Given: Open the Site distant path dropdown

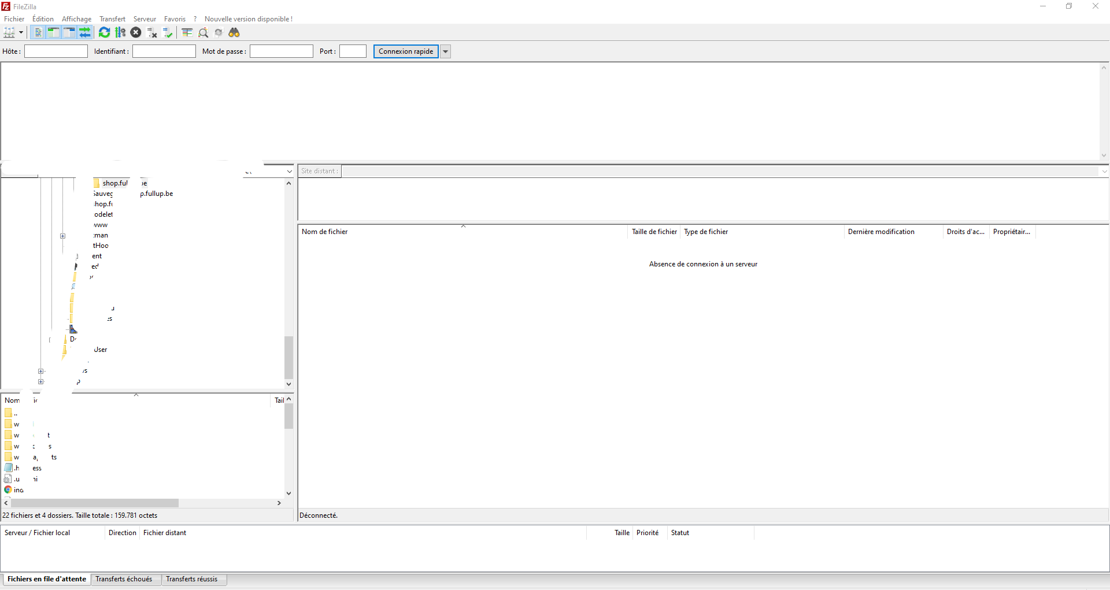Looking at the screenshot, I should point(1104,171).
